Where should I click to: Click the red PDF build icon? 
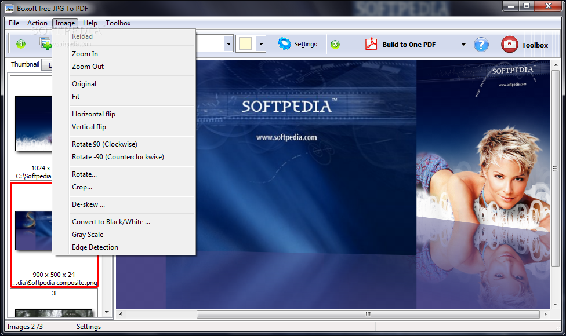pyautogui.click(x=371, y=44)
